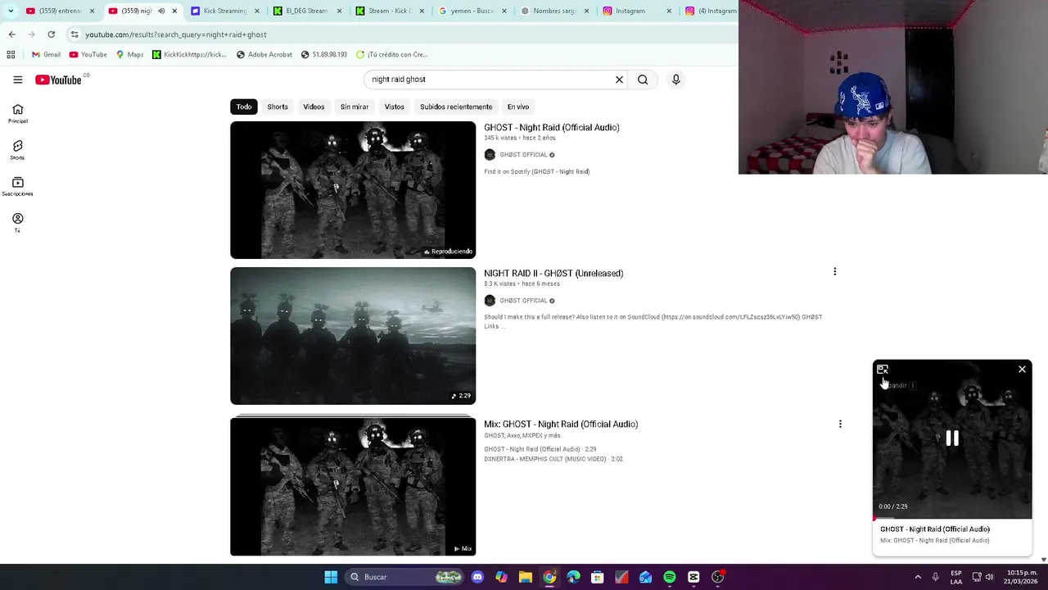This screenshot has height=590, width=1048.
Task: Select the Shorts filter chip
Action: point(278,107)
